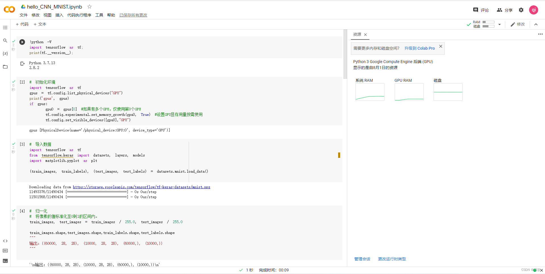Open the table of contents panel
This screenshot has height=274, width=545.
click(x=5, y=28)
